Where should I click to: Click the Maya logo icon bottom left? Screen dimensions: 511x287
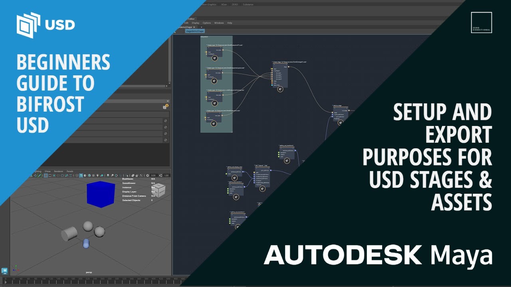[x=5, y=271]
